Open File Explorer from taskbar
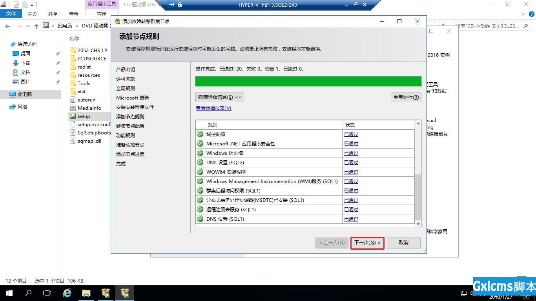This screenshot has width=536, height=301. [86, 293]
